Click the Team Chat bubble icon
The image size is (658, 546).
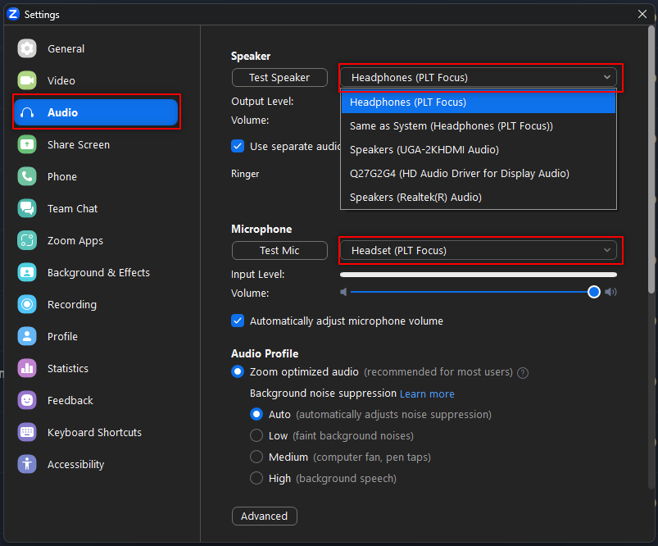point(27,208)
